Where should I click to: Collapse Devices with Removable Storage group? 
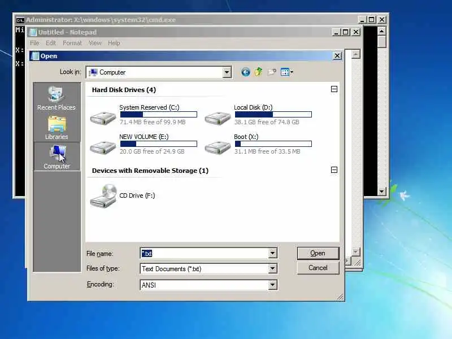point(334,170)
